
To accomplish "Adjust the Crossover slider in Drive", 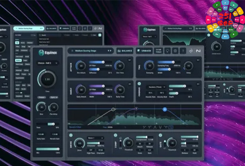I will [x=96, y=143].
